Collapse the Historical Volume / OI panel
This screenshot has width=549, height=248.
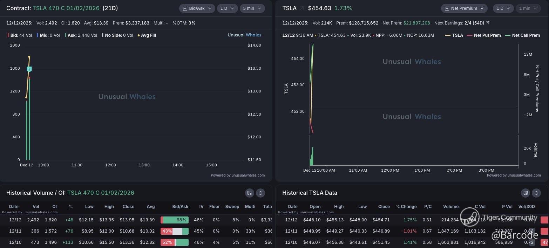pyautogui.click(x=260, y=193)
